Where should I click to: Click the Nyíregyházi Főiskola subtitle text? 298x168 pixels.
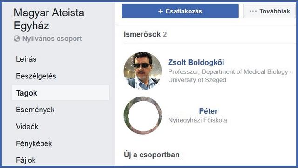197,120
